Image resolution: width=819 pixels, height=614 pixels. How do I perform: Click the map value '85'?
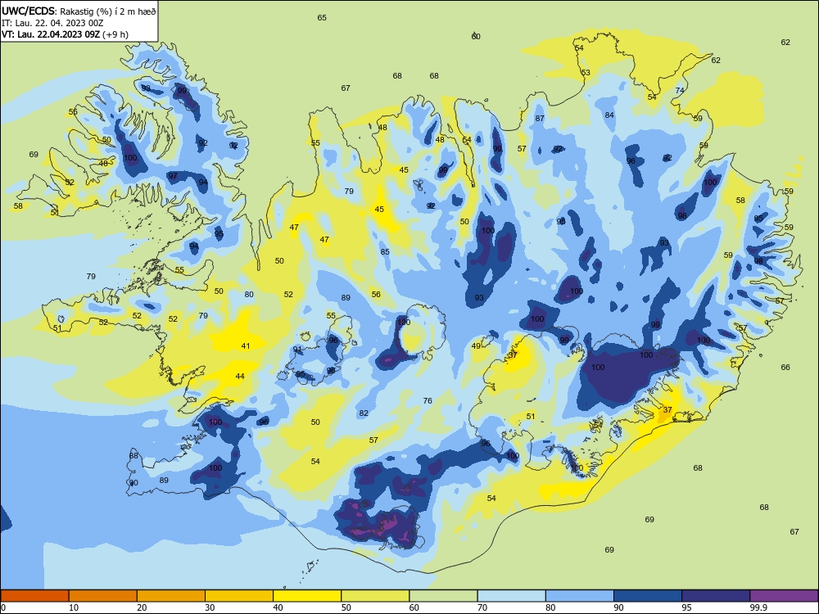385,251
